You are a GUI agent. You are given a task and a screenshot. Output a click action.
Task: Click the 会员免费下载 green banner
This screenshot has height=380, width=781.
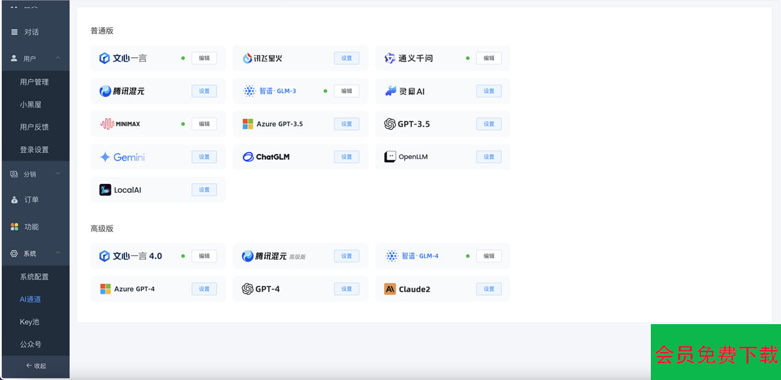tap(716, 354)
